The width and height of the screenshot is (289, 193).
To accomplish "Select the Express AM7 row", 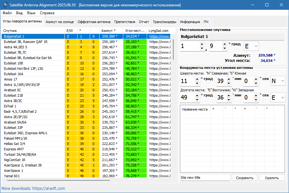I will click(x=86, y=149).
